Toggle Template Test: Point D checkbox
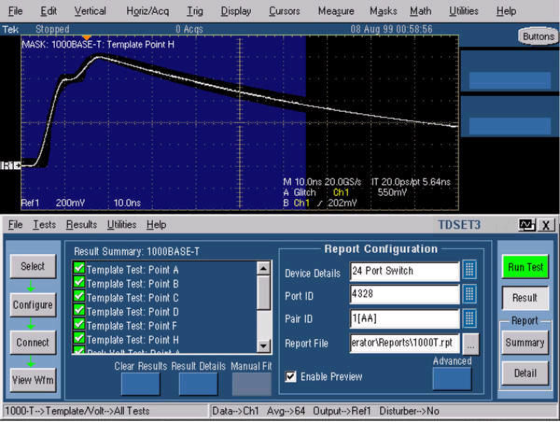Viewport: 560px width, 422px height. 79,310
